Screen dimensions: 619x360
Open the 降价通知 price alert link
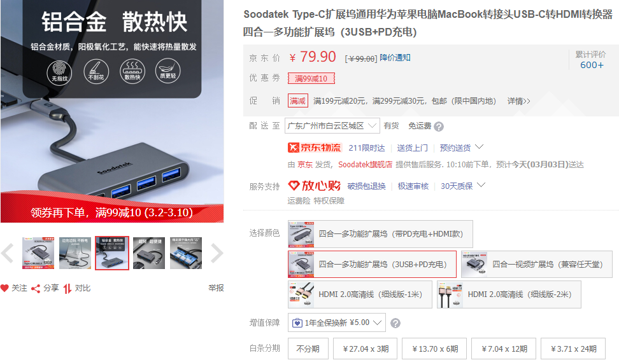pyautogui.click(x=395, y=58)
